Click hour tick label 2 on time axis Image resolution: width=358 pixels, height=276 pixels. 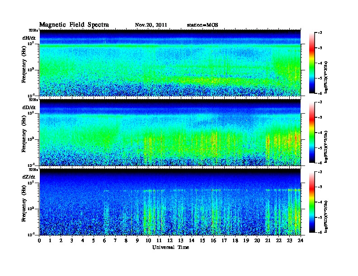pyautogui.click(x=61, y=241)
